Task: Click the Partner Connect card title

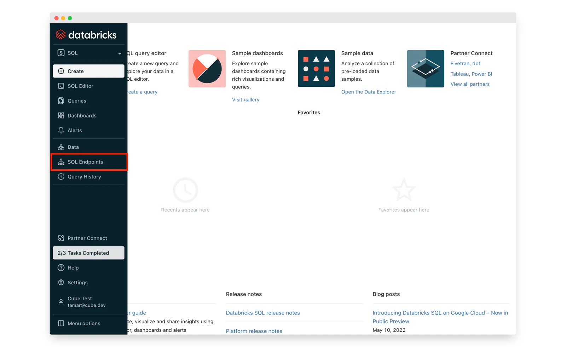Action: [472, 53]
